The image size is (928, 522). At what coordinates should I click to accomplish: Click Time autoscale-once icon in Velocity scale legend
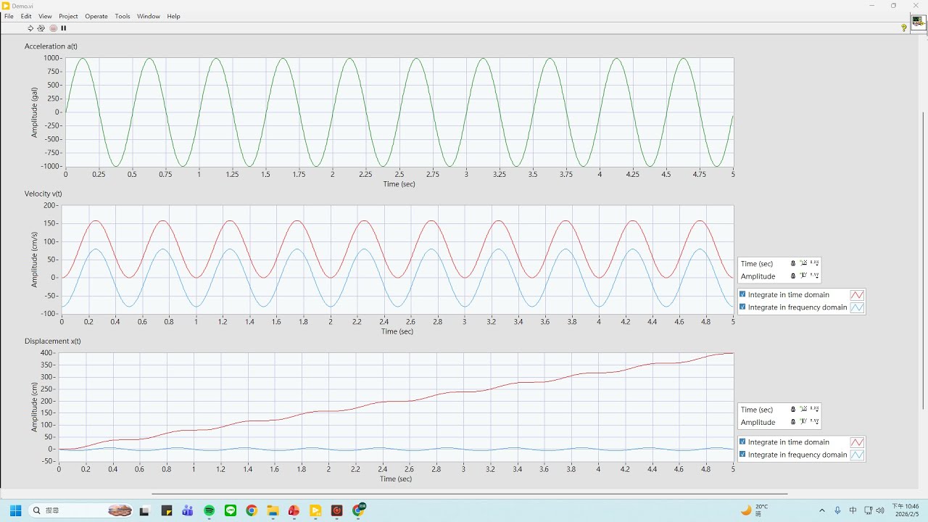pyautogui.click(x=803, y=263)
